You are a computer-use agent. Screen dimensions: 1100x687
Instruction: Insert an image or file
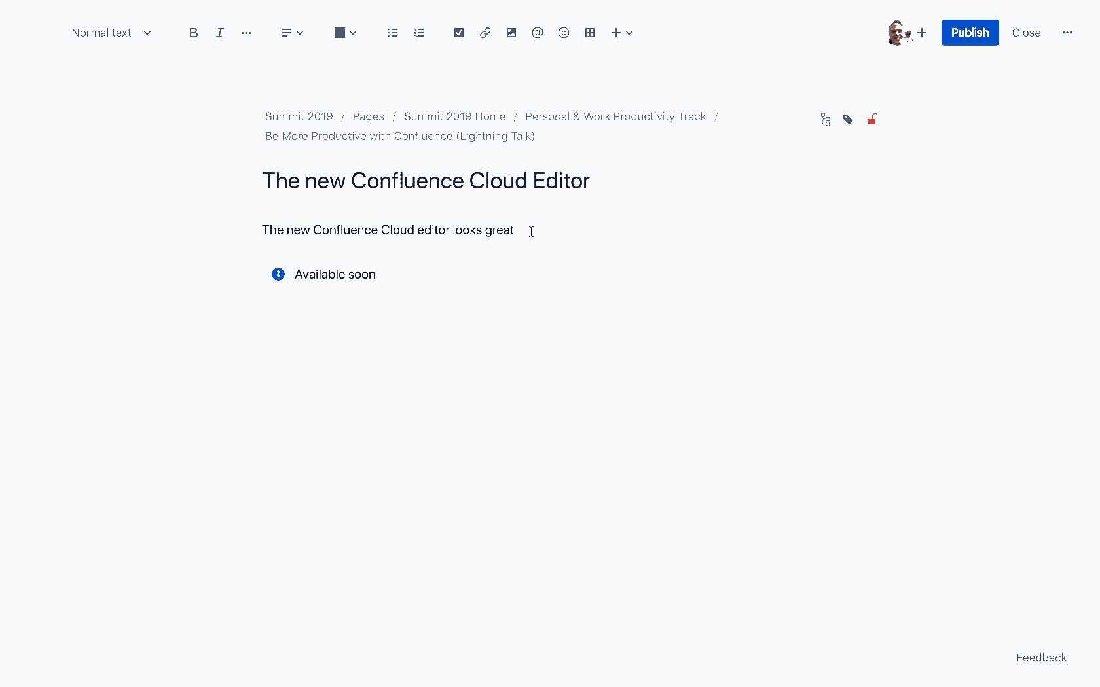[x=511, y=33]
